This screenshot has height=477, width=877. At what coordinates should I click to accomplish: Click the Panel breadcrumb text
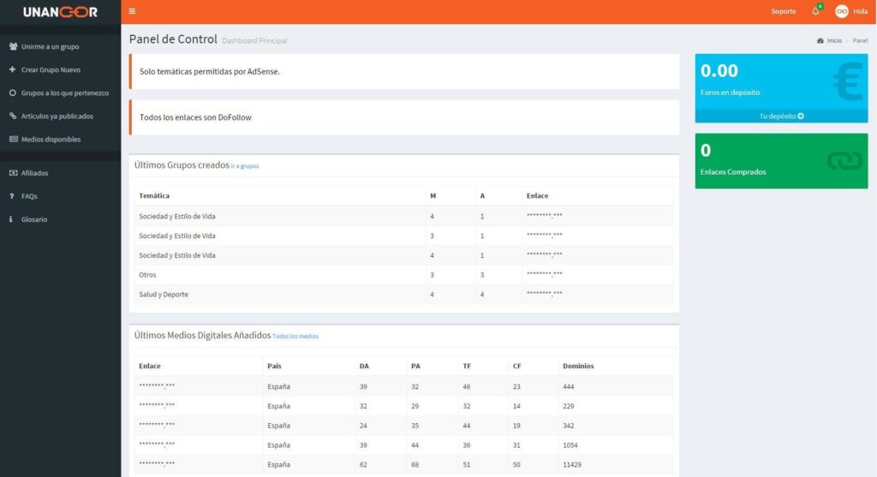(860, 41)
